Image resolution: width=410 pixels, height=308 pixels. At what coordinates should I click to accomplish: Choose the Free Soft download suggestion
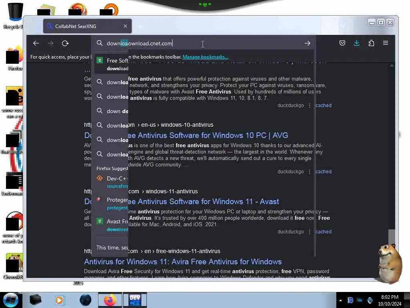point(111,64)
